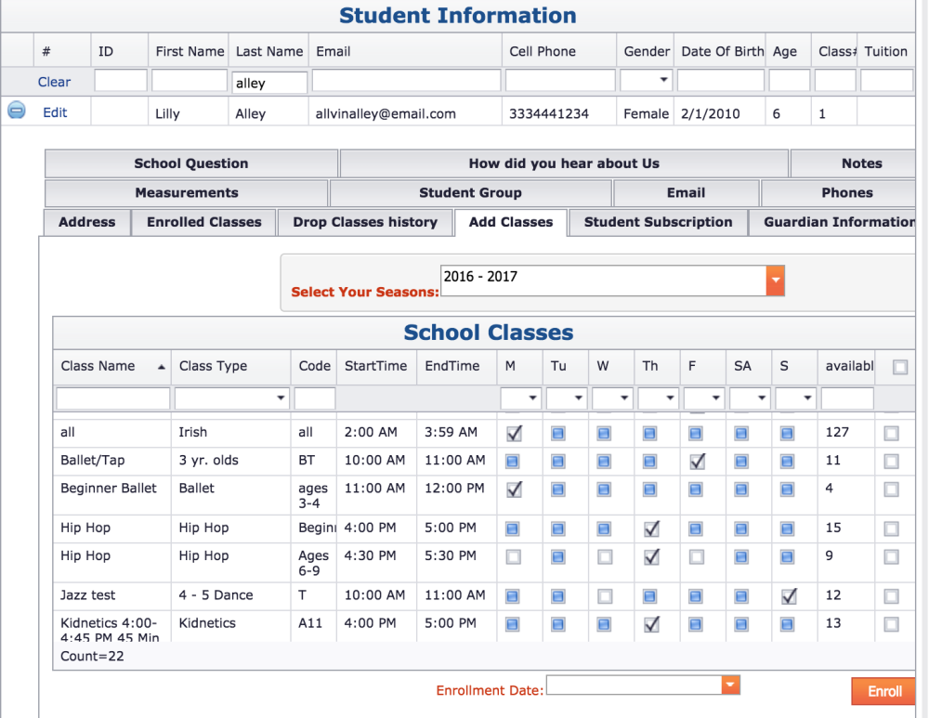
Task: Open the Guardian Information tab
Action: pyautogui.click(x=832, y=222)
